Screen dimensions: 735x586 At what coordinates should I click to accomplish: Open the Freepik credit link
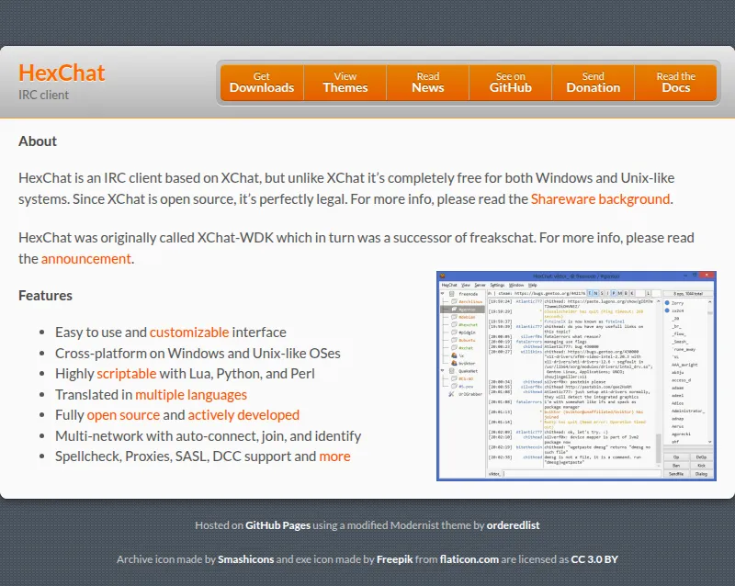395,559
